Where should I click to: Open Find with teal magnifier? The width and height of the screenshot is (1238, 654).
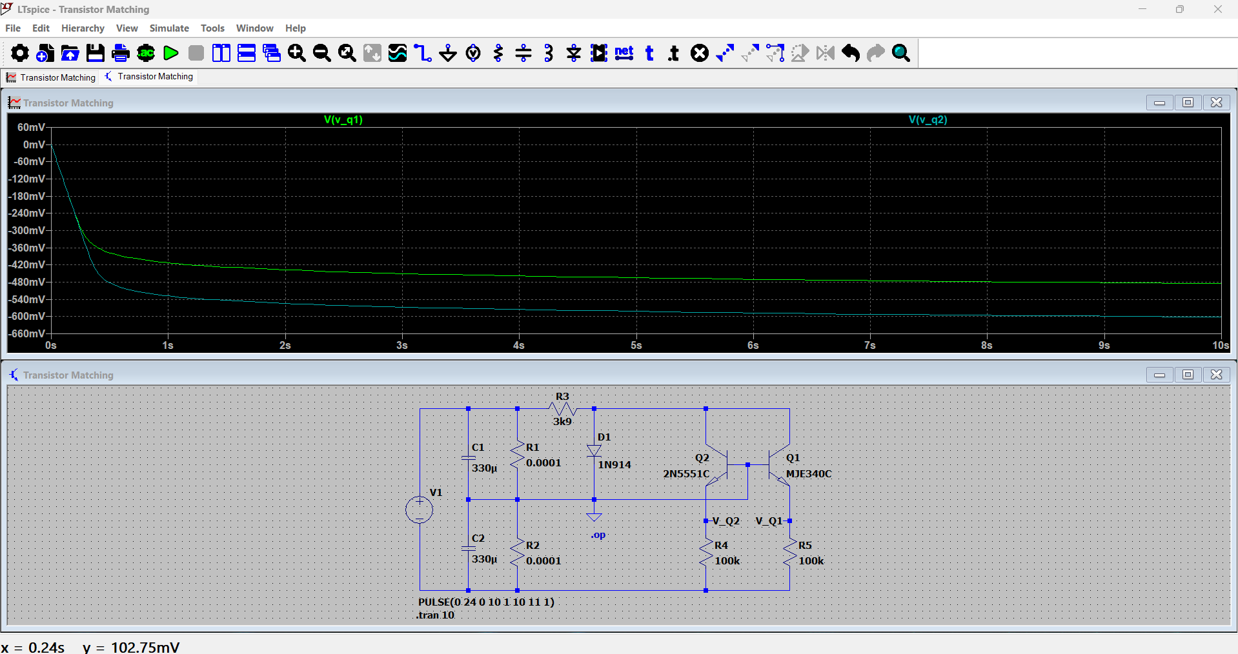pyautogui.click(x=901, y=53)
